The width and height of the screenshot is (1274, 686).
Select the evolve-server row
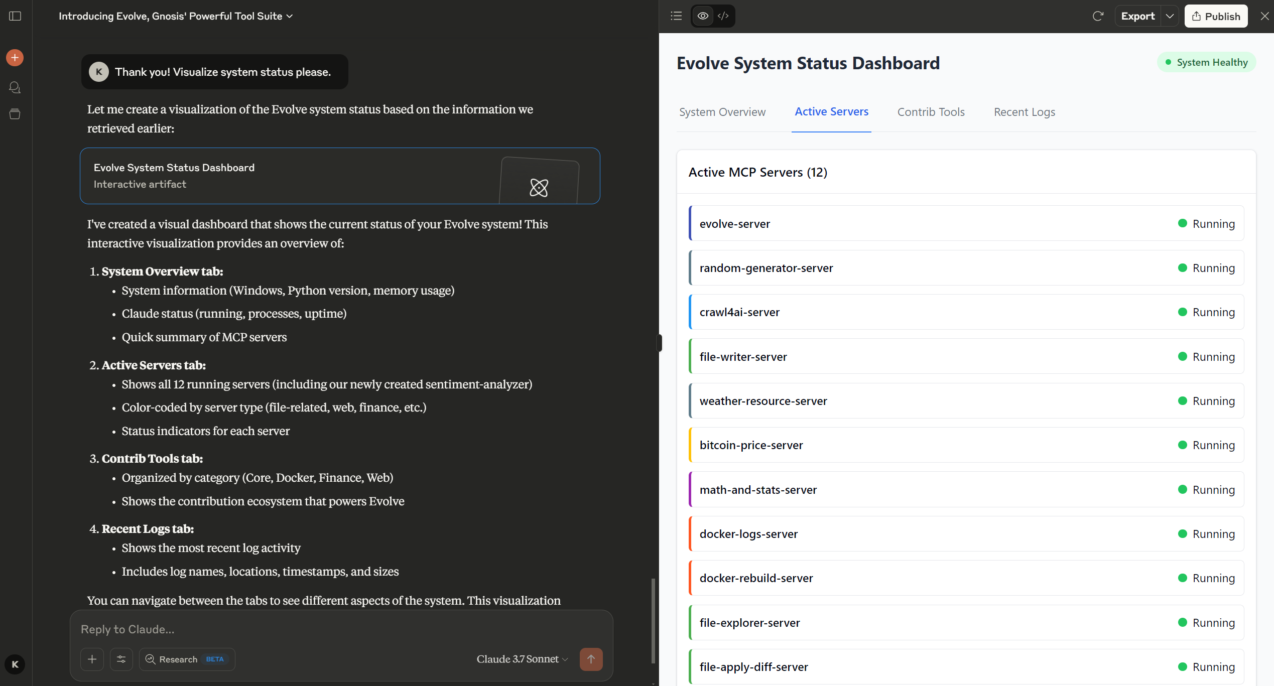click(966, 224)
